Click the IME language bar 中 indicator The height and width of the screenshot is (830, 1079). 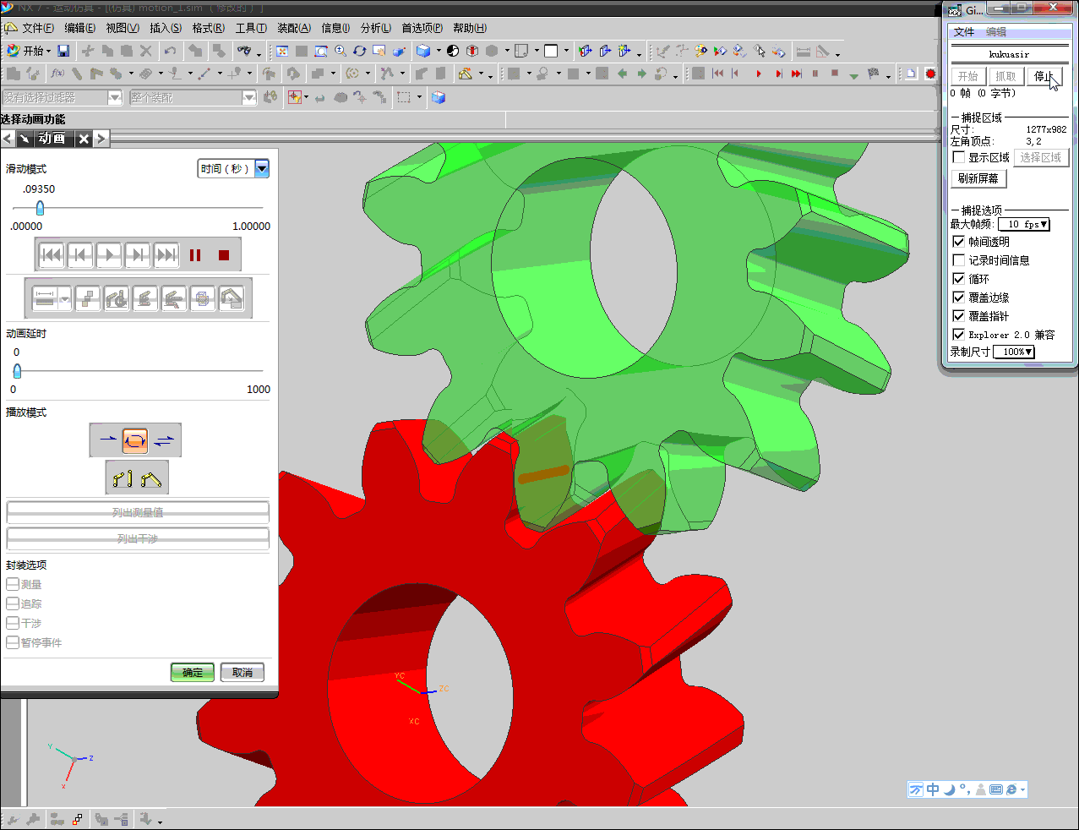pos(933,789)
